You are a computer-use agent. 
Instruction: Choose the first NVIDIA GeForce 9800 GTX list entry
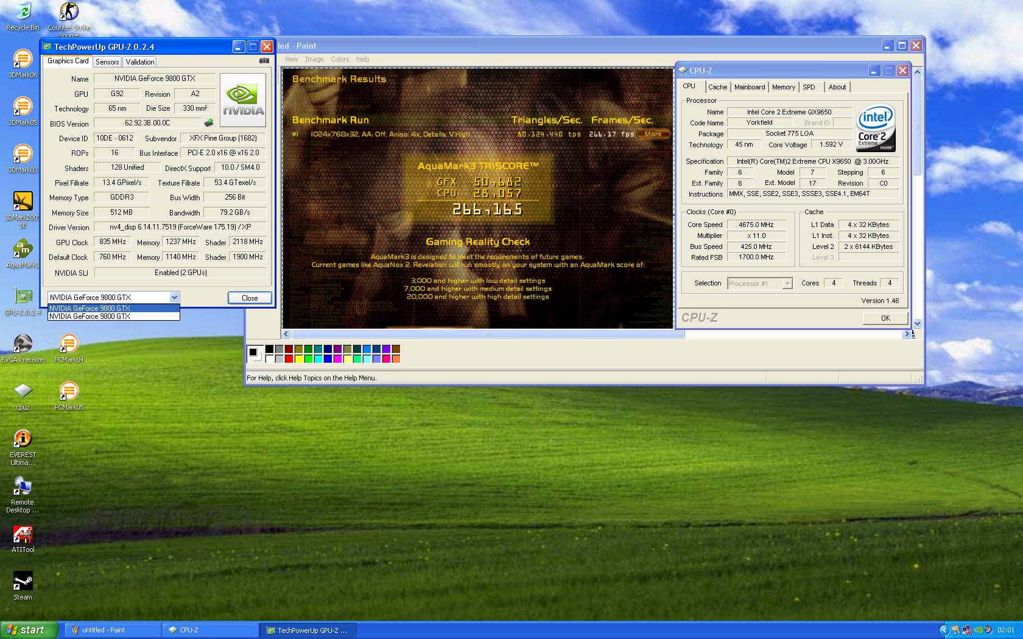113,308
